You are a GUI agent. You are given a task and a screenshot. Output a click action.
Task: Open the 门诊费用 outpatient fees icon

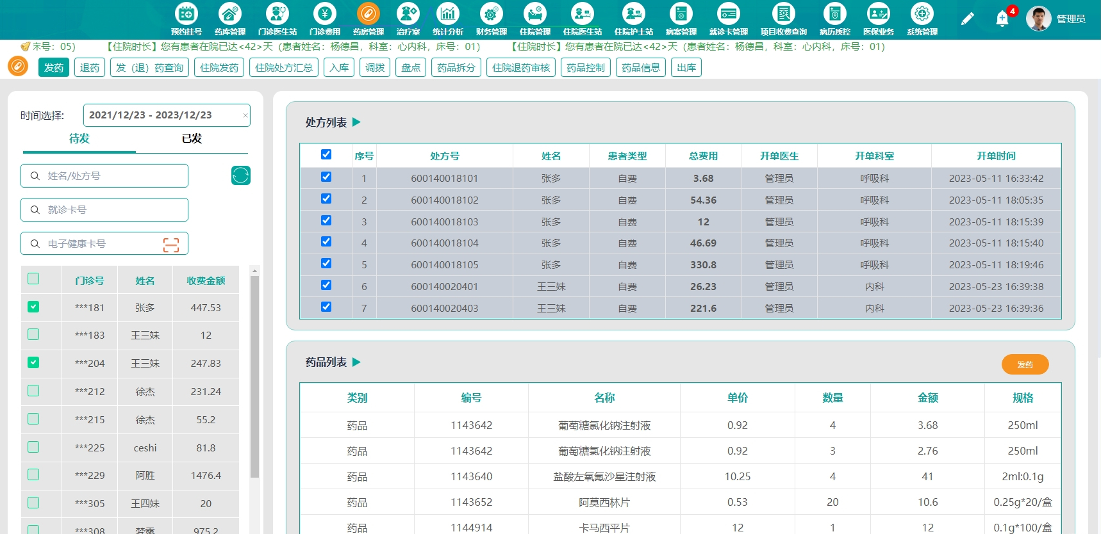pyautogui.click(x=324, y=14)
